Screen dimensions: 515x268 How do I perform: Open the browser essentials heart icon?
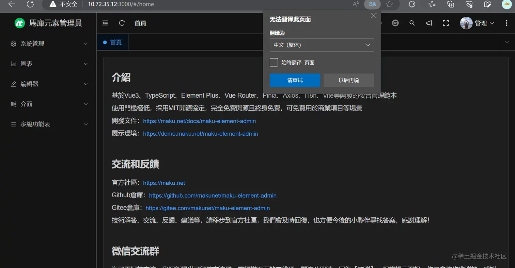469,4
